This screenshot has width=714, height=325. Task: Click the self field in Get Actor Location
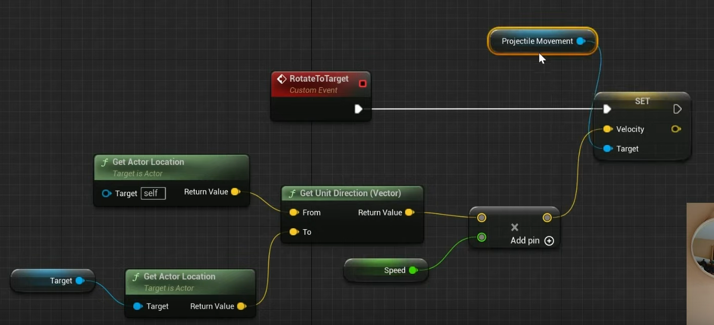coord(153,193)
